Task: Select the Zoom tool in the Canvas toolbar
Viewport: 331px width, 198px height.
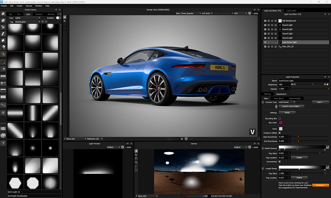Action: coord(135,162)
